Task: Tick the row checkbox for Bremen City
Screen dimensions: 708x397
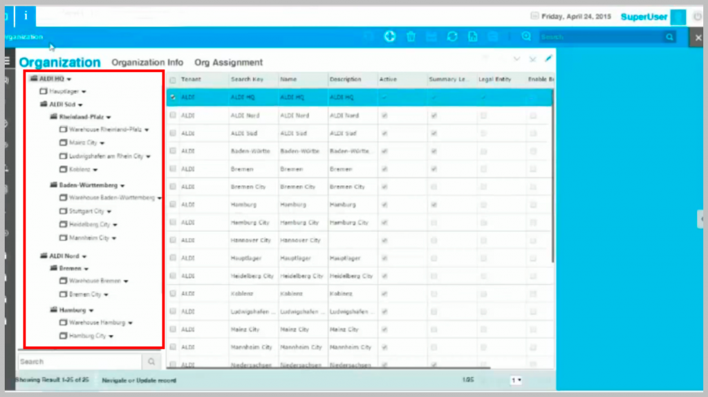Action: [x=172, y=187]
